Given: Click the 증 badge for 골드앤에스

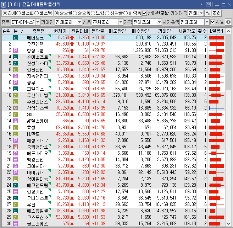Looking at the screenshot, I should [x=16, y=223].
